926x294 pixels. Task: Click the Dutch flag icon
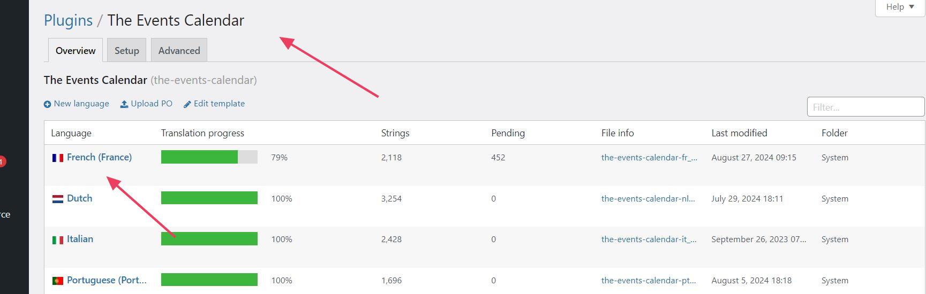(x=58, y=199)
